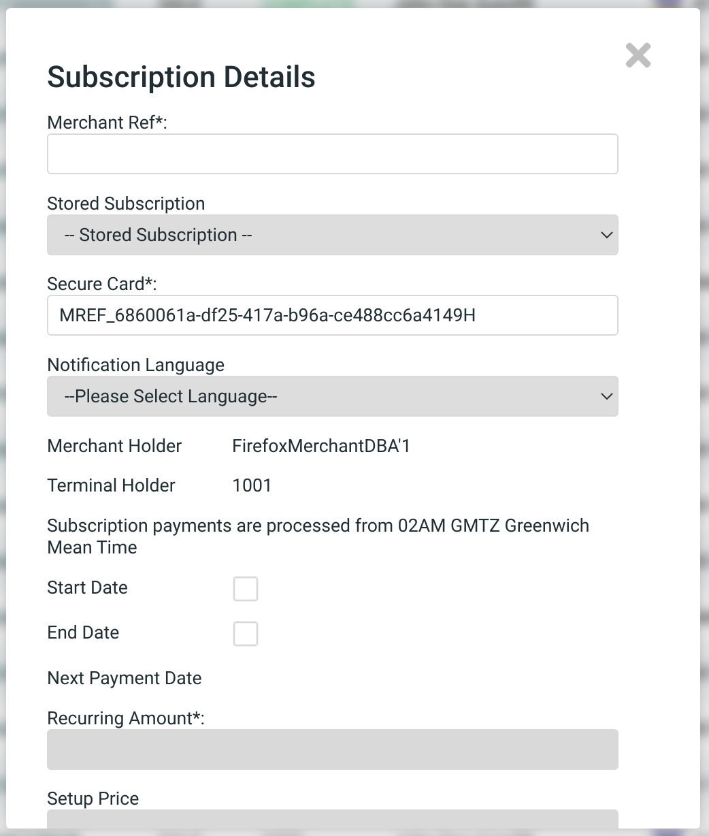Click the Recurring Amount label
The height and width of the screenshot is (836, 709).
click(126, 718)
